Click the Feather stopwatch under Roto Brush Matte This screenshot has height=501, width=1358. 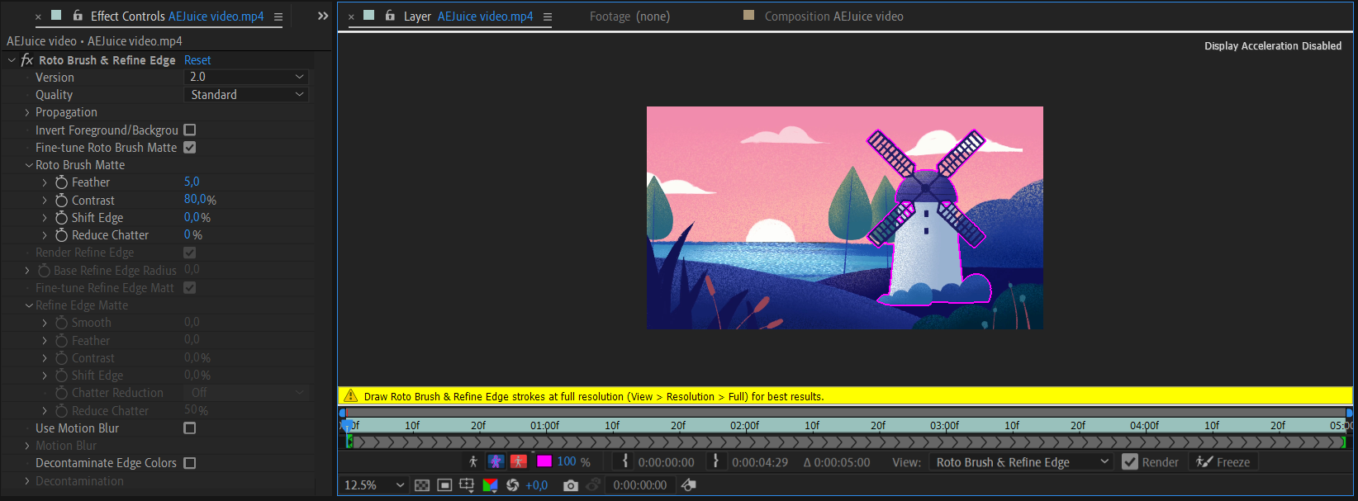pyautogui.click(x=61, y=182)
